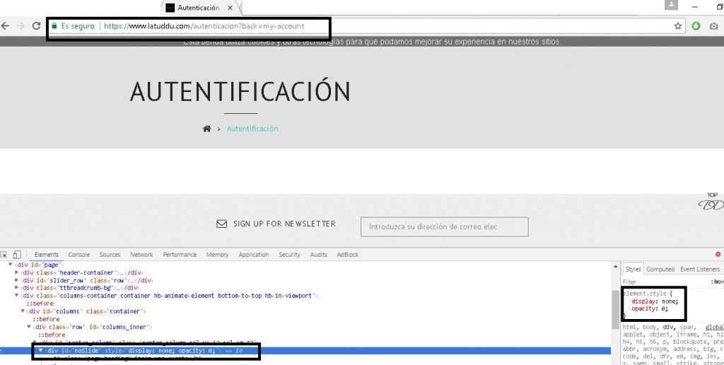Screen dimensions: 724x365
Task: Select the Styles sidebar tab
Action: 633,270
